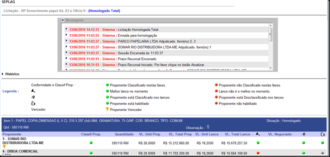The width and height of the screenshot is (330, 157).
Task: Click the legend icon beside 'Proponente está habilitado'
Action: pos(33,103)
